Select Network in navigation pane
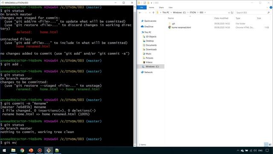Image resolution: width=273 pixels, height=154 pixels. 148,72
